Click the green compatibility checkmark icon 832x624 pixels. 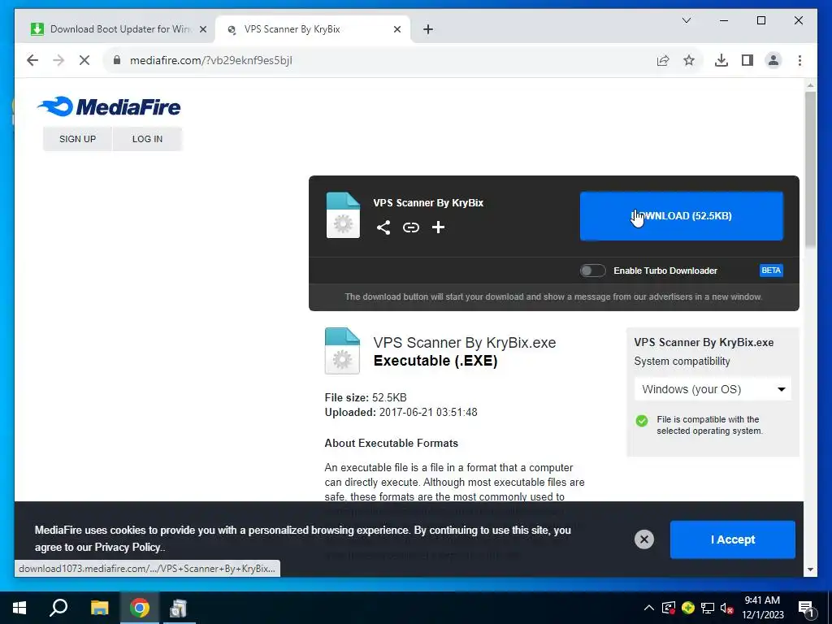coord(642,421)
